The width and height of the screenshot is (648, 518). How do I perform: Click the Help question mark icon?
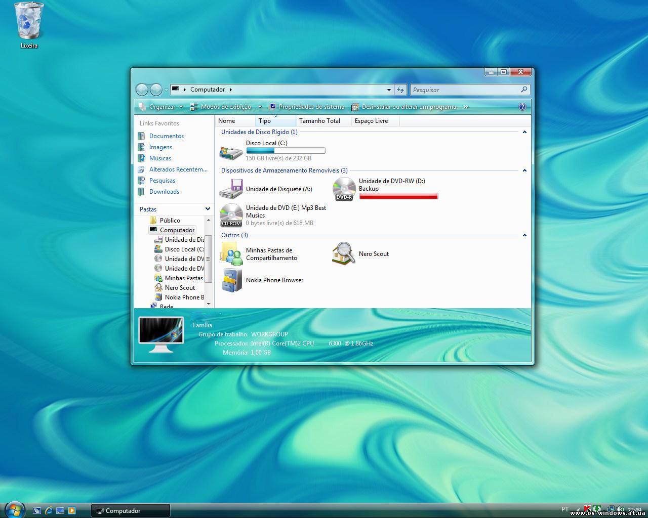[x=522, y=107]
